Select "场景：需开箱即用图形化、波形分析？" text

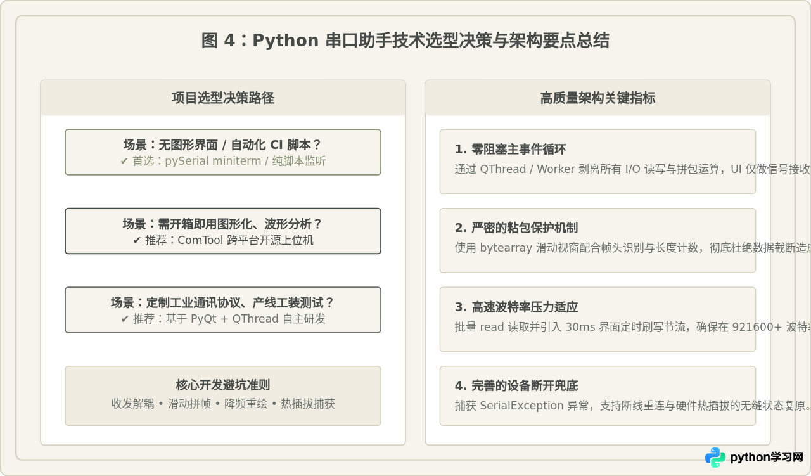tap(223, 224)
